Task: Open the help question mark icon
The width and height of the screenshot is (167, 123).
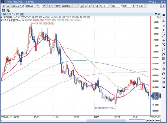Action: click(156, 2)
